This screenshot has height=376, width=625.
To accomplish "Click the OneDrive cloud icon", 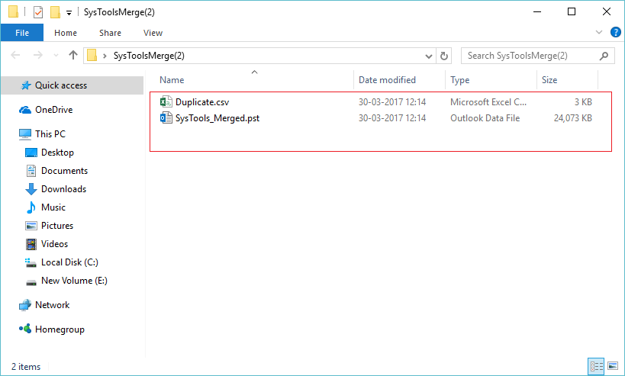I will (25, 110).
